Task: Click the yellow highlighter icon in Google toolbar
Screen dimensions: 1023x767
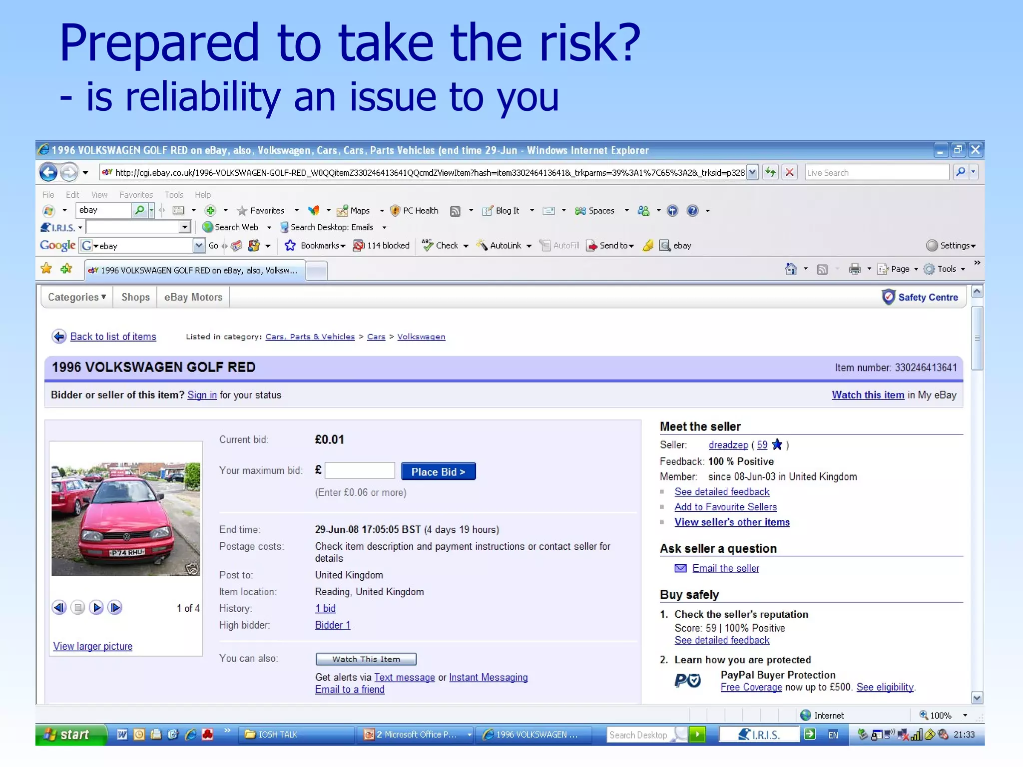Action: pyautogui.click(x=648, y=246)
